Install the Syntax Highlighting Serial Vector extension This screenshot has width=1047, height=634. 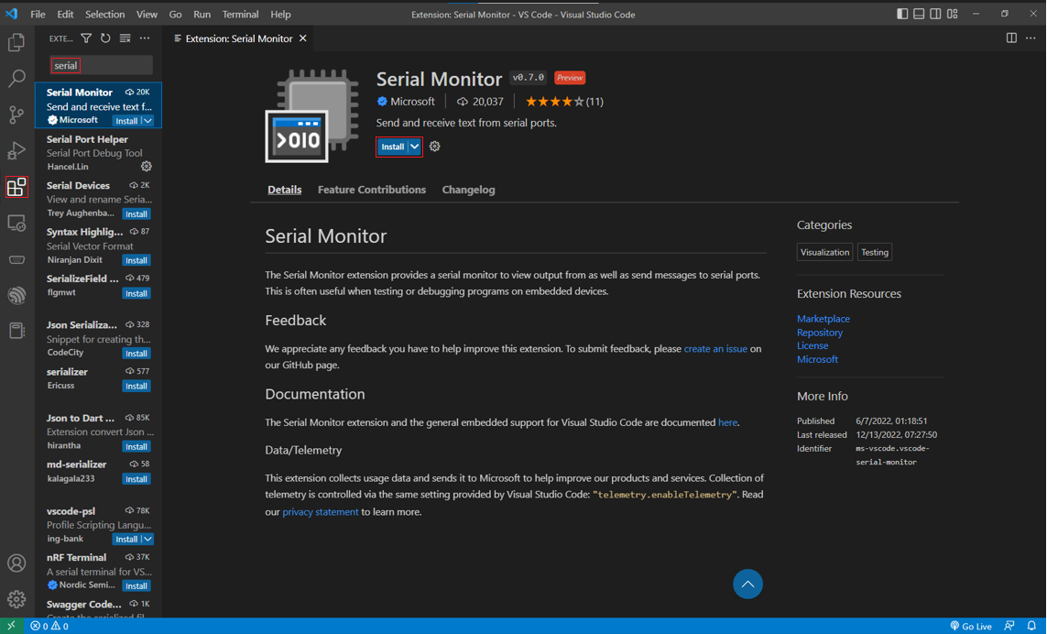pos(136,260)
